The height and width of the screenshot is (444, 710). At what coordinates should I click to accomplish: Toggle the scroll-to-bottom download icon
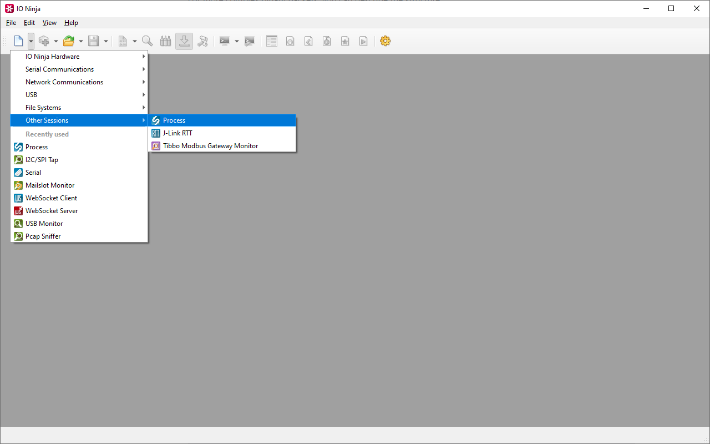tap(184, 41)
